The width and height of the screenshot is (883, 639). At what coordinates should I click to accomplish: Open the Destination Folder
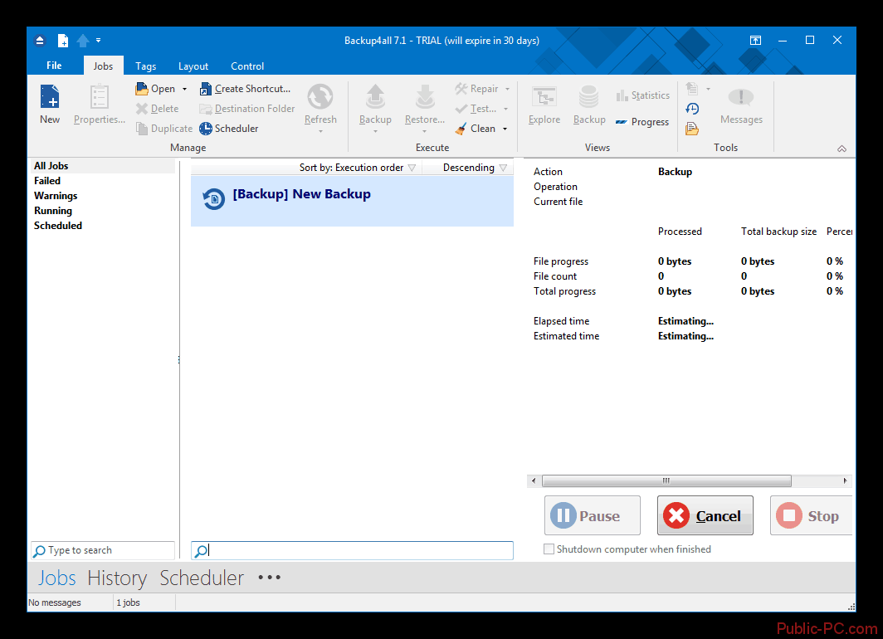pos(247,109)
